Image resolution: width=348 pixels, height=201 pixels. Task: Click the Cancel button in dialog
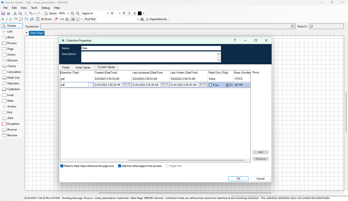click(x=260, y=179)
